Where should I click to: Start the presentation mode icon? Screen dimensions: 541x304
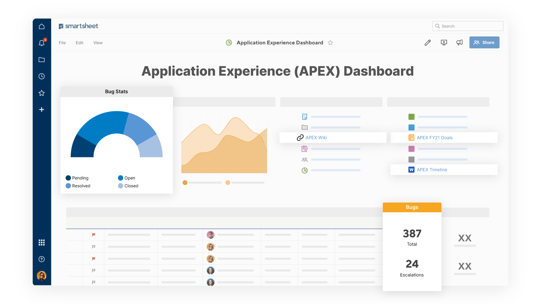click(444, 43)
